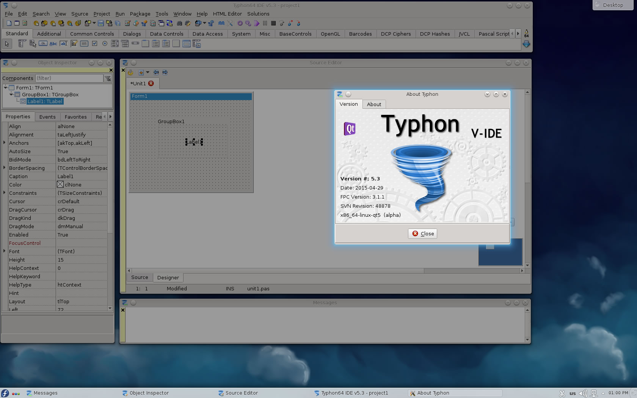
Task: Open the HTML Editor menu
Action: click(227, 14)
